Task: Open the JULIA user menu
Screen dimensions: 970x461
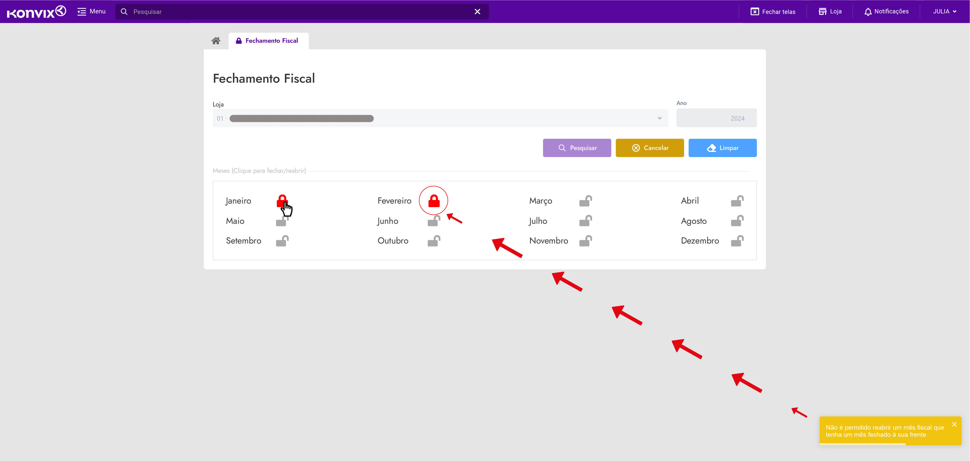Action: [x=944, y=12]
